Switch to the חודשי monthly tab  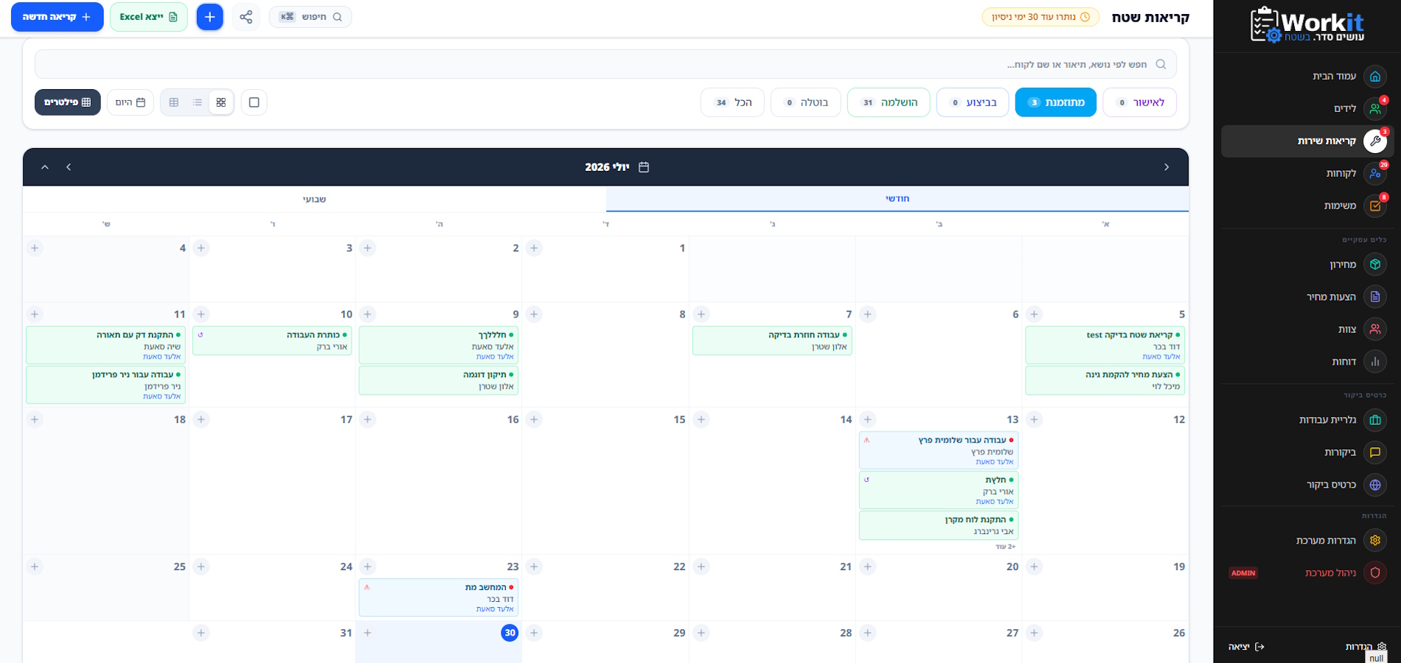click(x=897, y=199)
